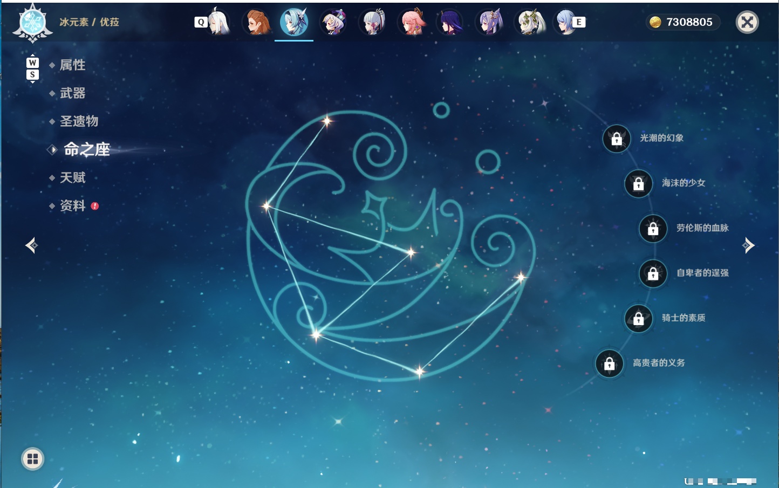Select the locked node 海沫的少女
Screen dimensions: 779x488
click(x=638, y=183)
